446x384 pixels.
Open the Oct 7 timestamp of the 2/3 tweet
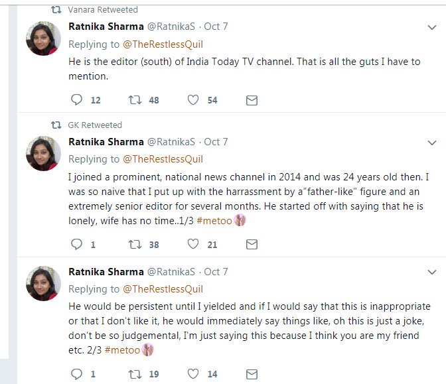pos(216,272)
